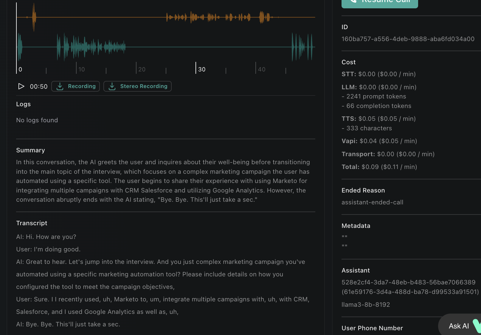Image resolution: width=481 pixels, height=335 pixels.
Task: Download the Recording file
Action: (75, 86)
